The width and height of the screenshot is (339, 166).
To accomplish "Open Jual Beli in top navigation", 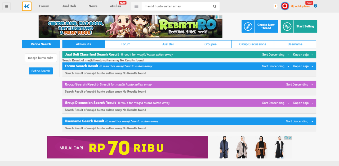I will coord(69,6).
